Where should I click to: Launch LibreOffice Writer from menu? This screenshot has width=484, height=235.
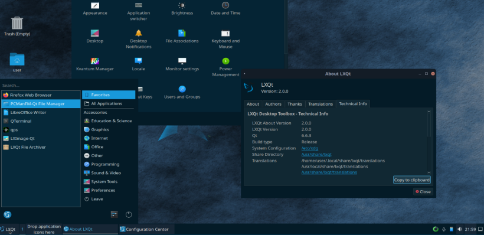(41, 112)
